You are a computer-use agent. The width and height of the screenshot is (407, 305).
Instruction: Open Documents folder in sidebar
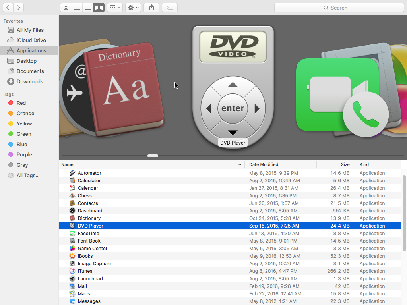tap(29, 71)
